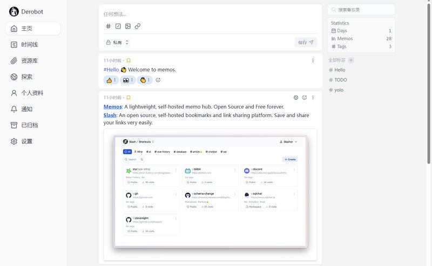Toggle the thumbs up reaction
Screen dimensions: 432x266
(x=111, y=80)
